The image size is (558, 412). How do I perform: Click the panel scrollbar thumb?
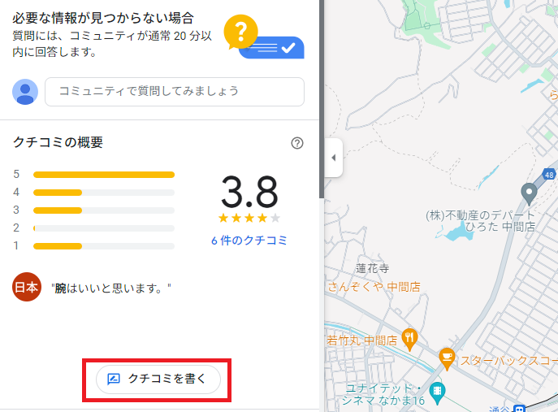(x=322, y=99)
